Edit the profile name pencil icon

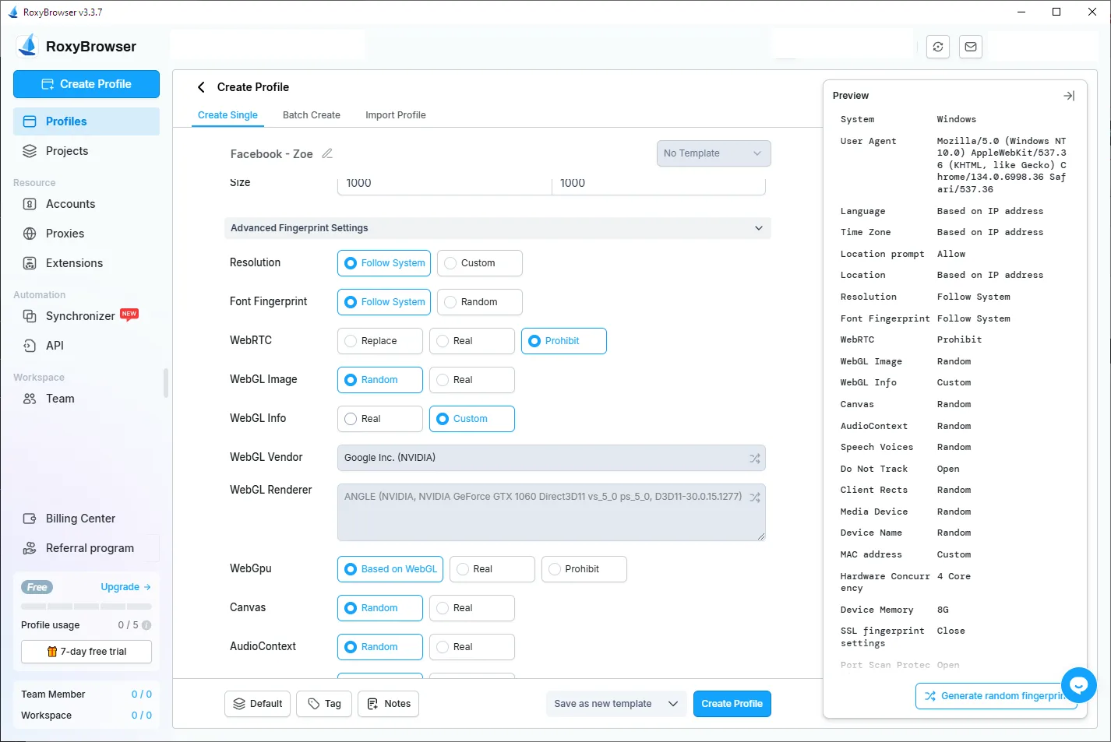327,153
